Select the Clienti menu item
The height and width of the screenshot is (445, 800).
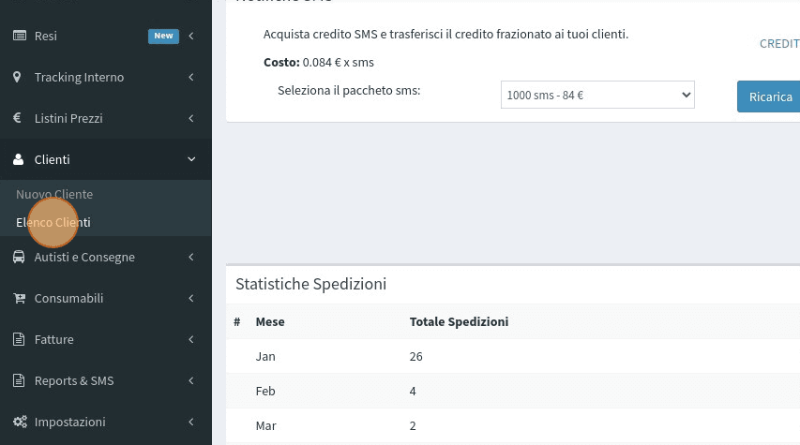[106, 159]
